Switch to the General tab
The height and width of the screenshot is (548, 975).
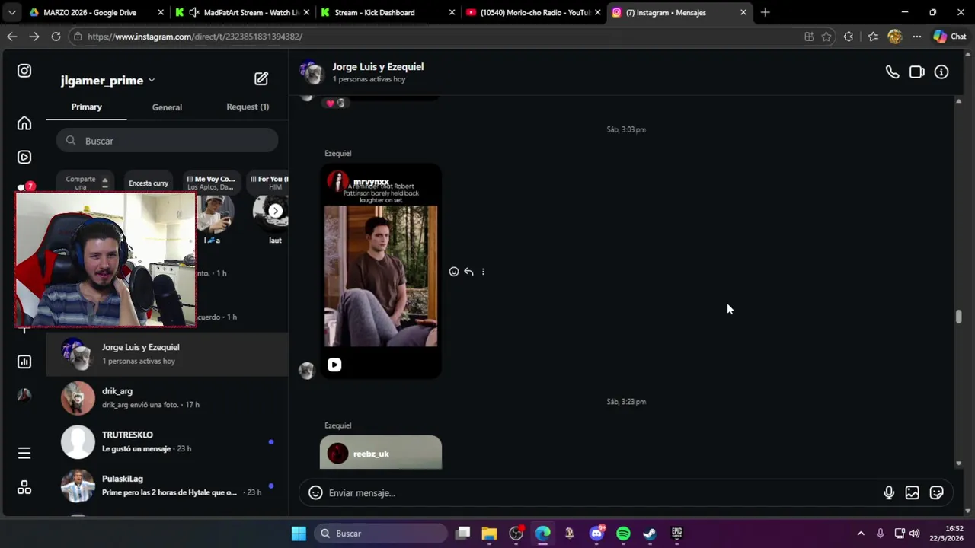[x=167, y=107]
